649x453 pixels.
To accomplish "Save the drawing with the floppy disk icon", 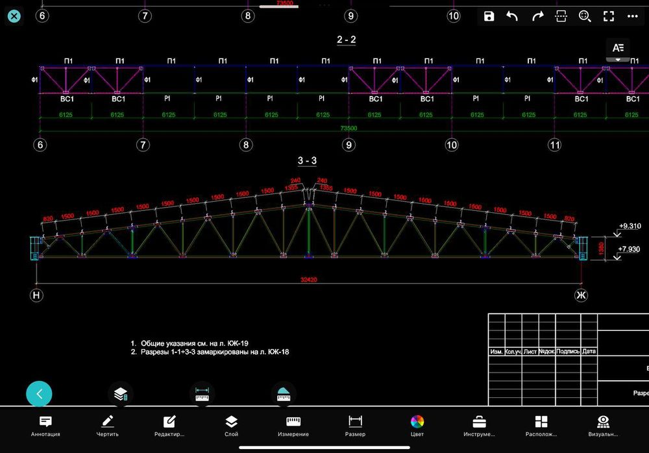I will [x=489, y=16].
